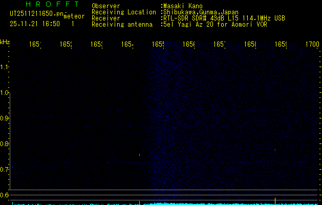Click the 1651 time axis label
Image resolution: width=322 pixels, height=205 pixels.
35,44
